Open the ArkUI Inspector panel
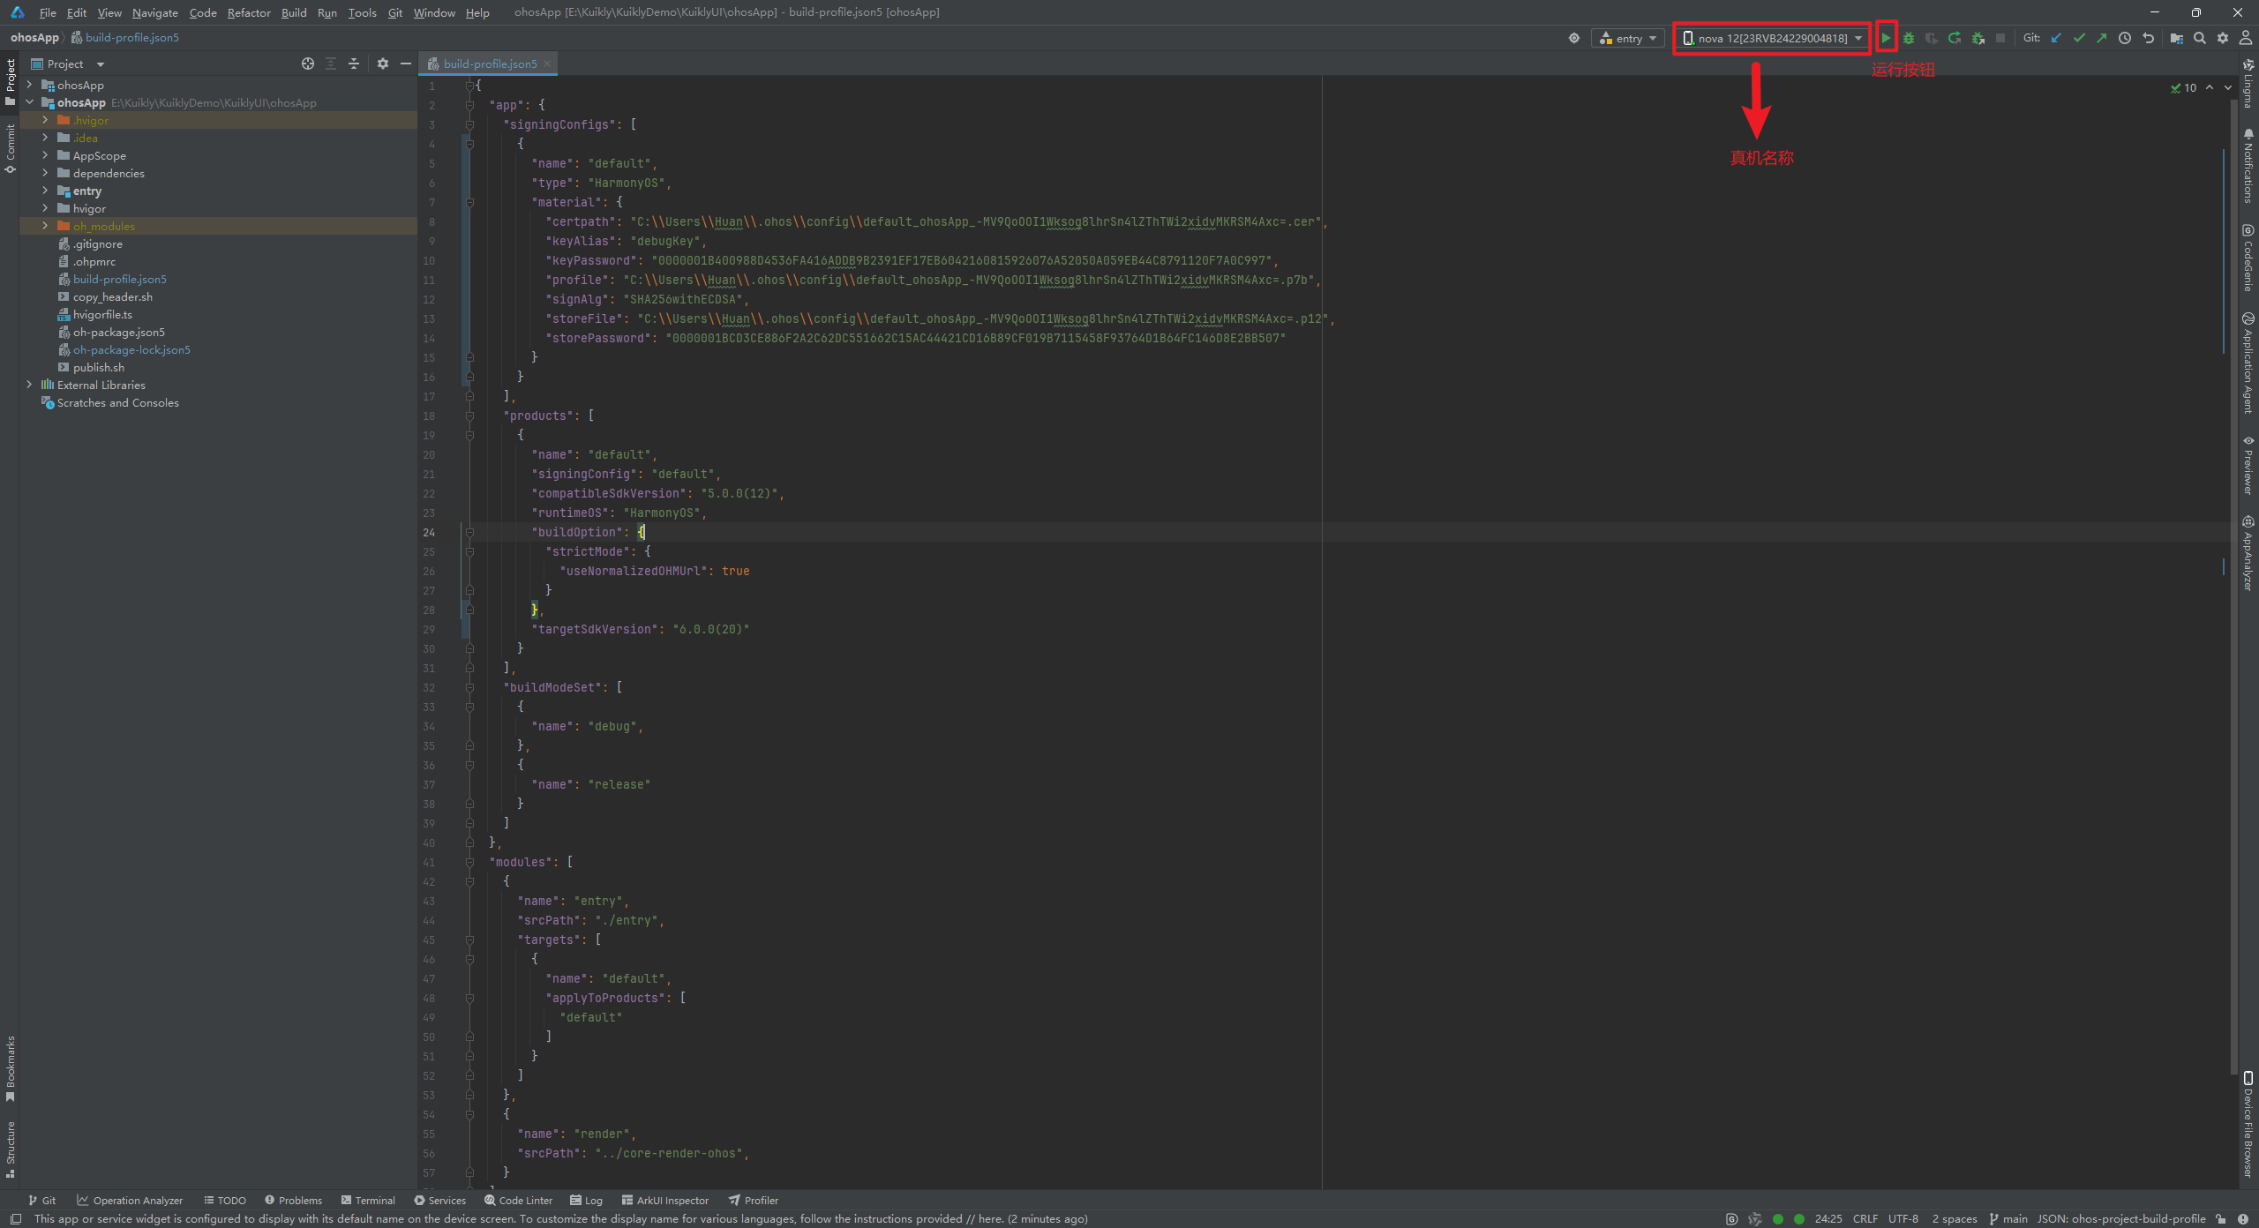The image size is (2259, 1228). [665, 1200]
